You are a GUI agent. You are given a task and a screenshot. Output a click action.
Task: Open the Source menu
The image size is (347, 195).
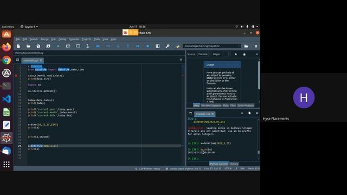point(44,39)
